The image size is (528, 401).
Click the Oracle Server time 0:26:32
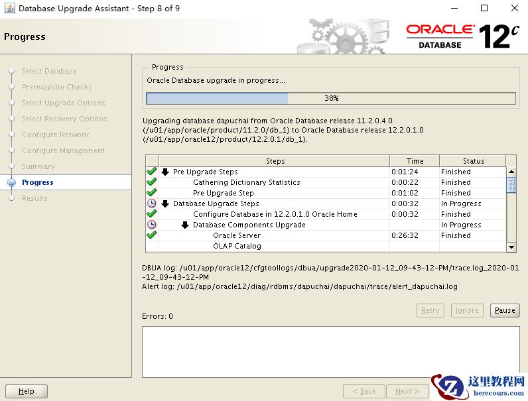pyautogui.click(x=405, y=235)
